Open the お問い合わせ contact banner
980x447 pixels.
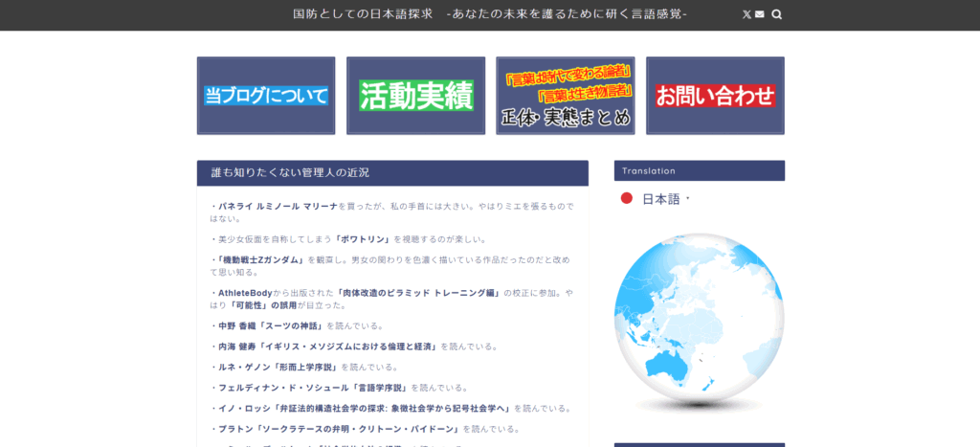(715, 96)
